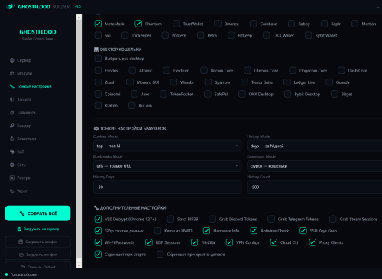Check the Выбрать все desktop checkbox
Image resolution: width=382 pixels, height=279 pixels.
(98, 59)
